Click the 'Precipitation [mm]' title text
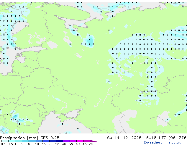 (19, 138)
